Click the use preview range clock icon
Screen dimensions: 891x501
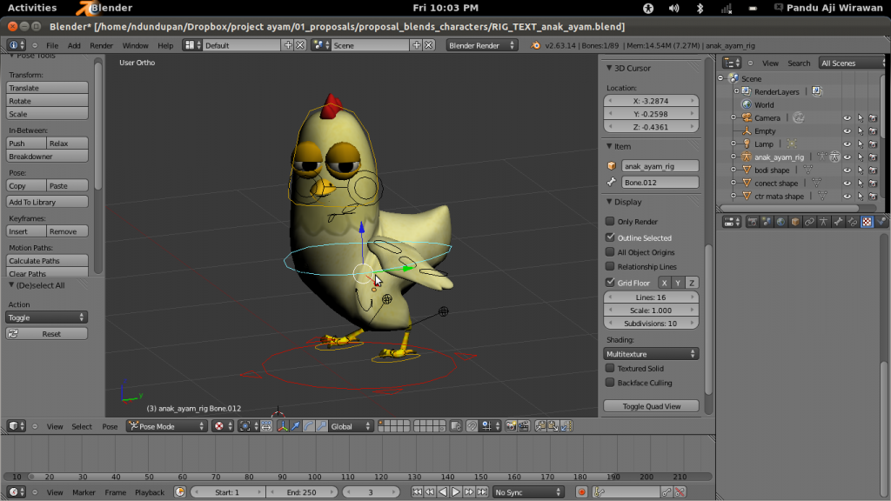[x=179, y=492]
